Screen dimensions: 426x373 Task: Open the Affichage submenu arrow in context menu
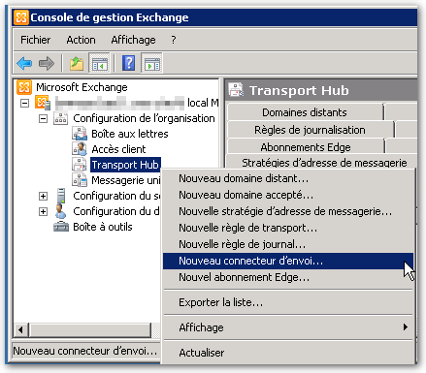(x=406, y=327)
